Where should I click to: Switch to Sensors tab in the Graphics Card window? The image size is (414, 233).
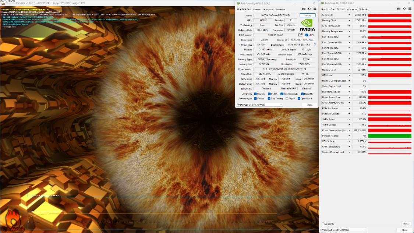click(x=257, y=10)
